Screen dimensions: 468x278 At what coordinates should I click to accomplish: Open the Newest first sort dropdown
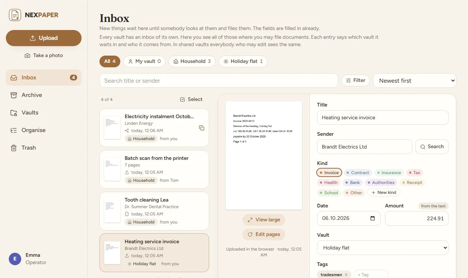point(415,80)
